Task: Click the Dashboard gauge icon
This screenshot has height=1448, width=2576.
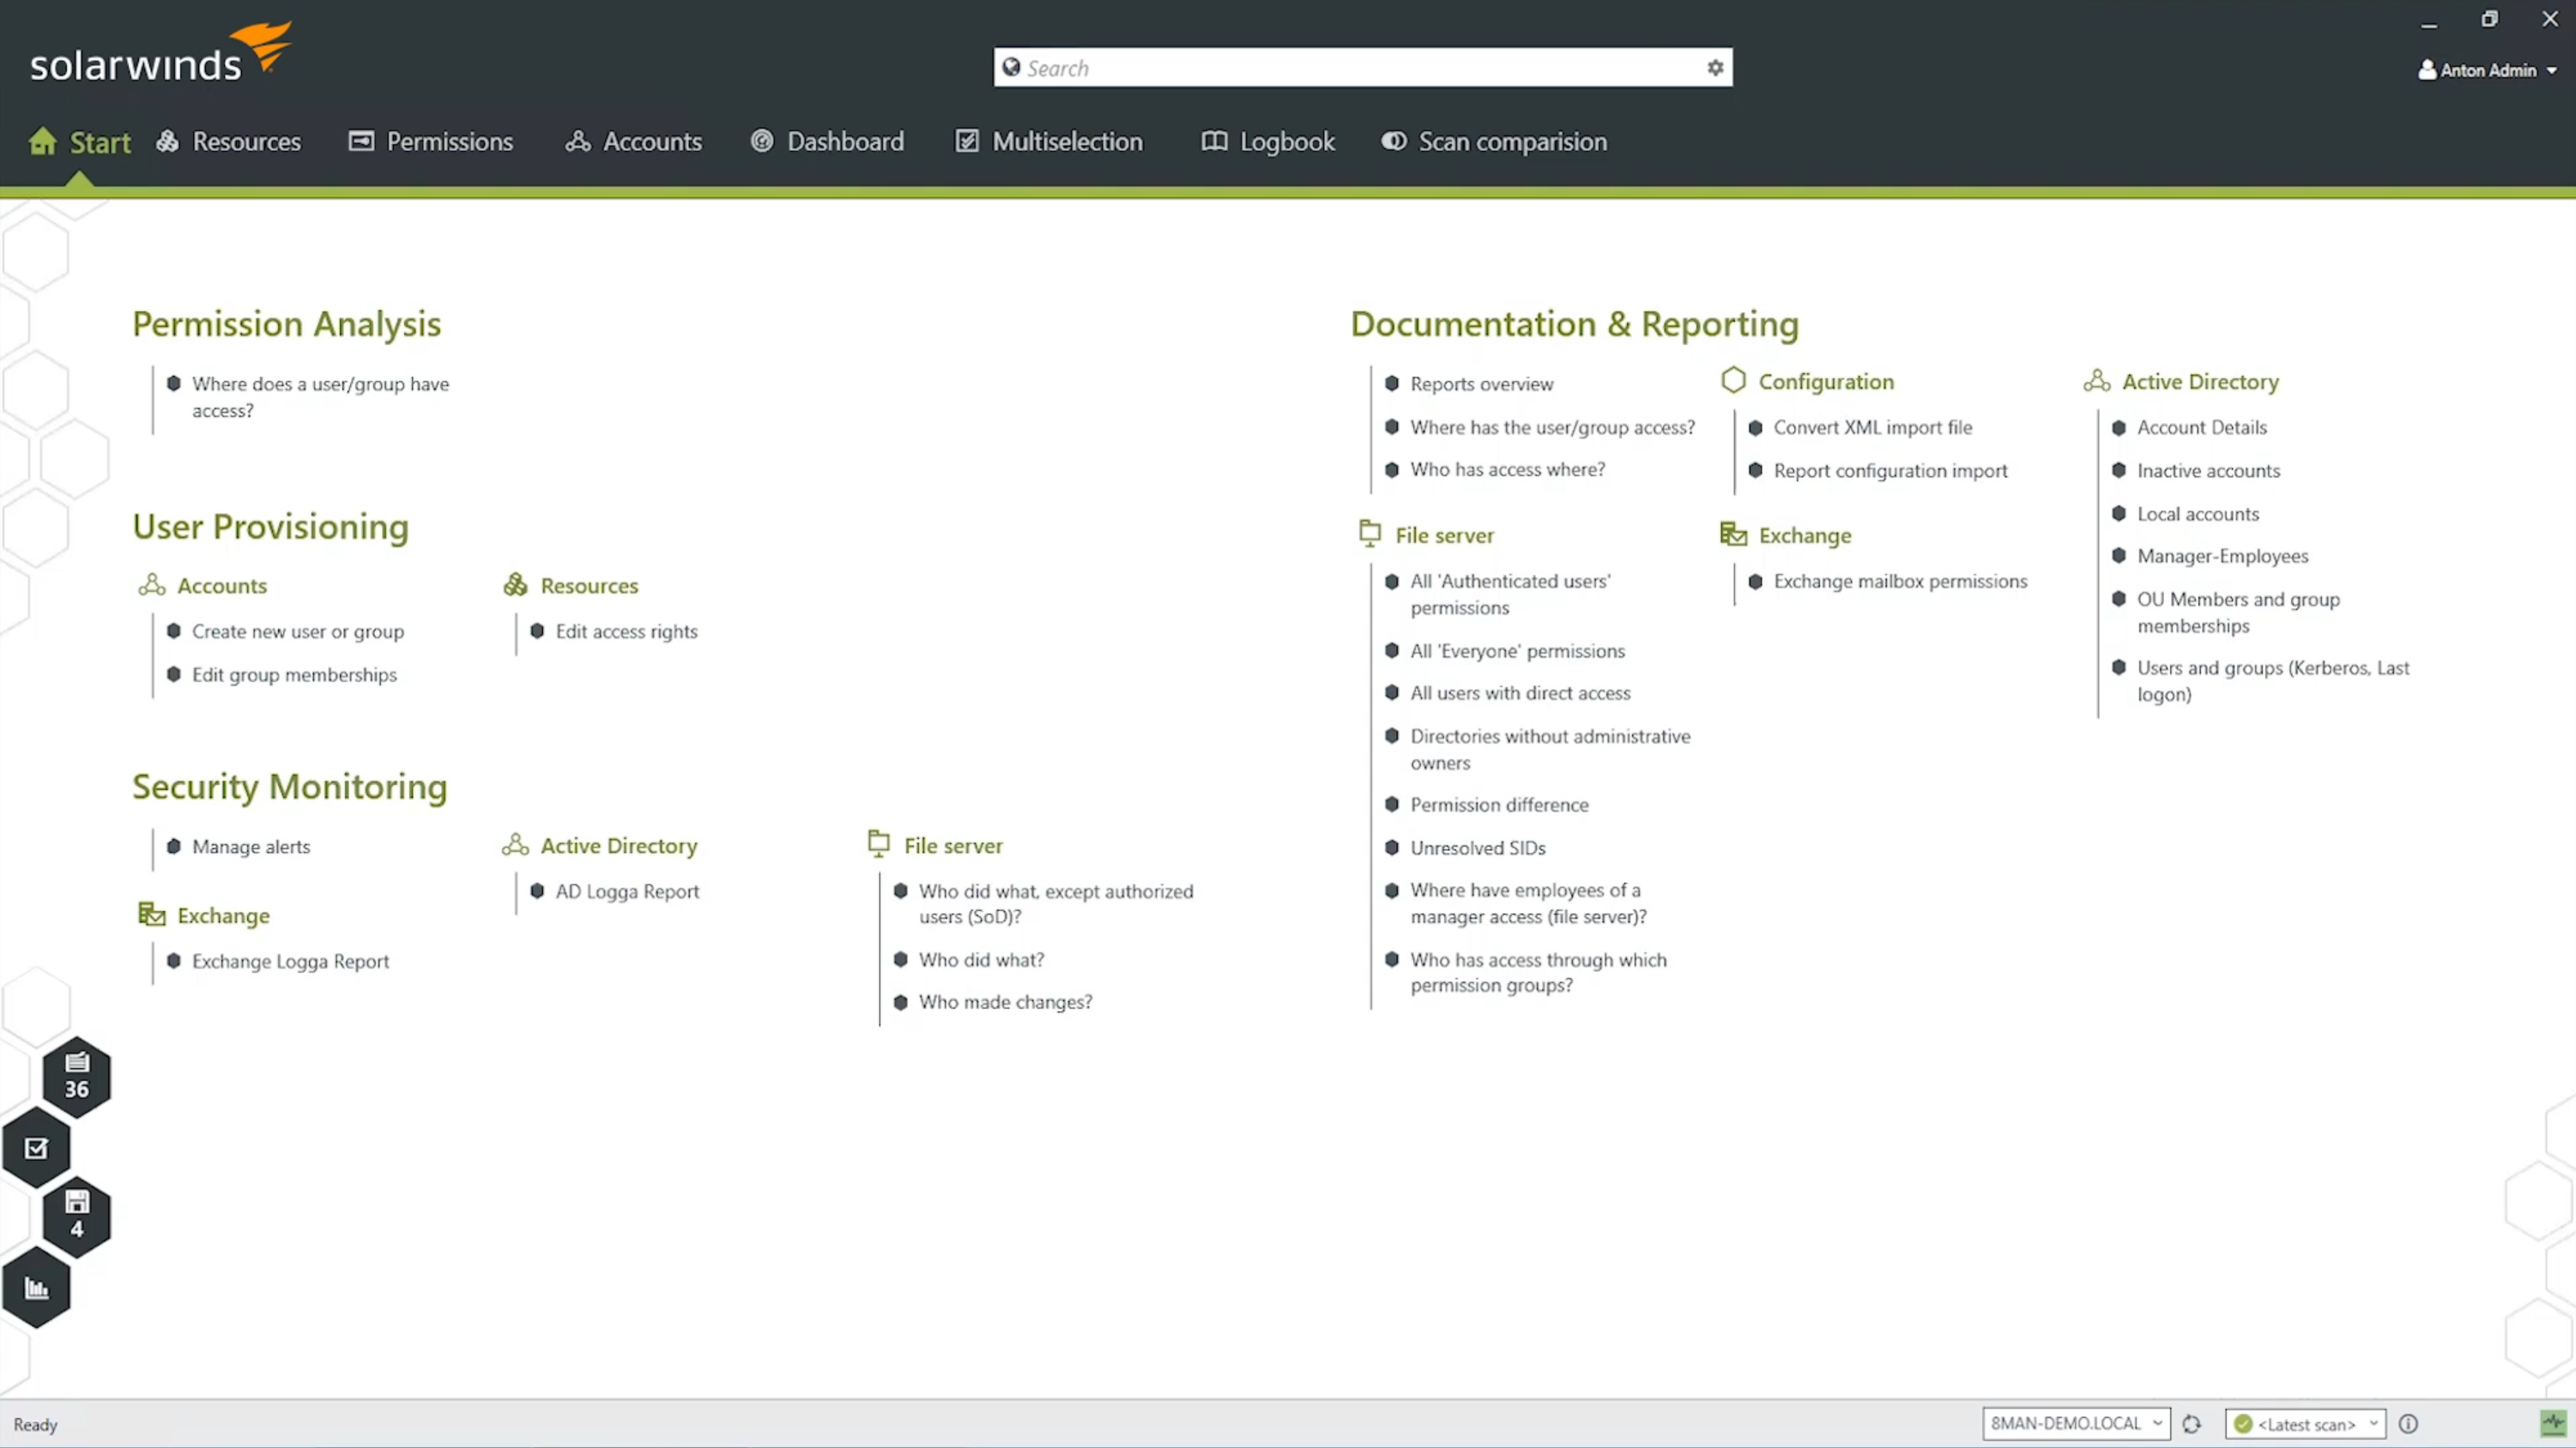Action: point(762,141)
